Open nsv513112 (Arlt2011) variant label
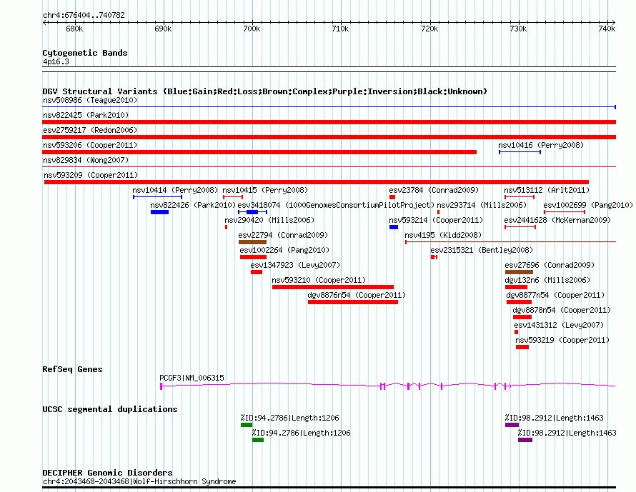Viewport: 636px width, 492px height. click(547, 190)
